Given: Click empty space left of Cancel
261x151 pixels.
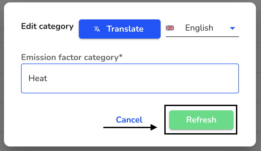Looking at the screenshot, I should point(67,120).
